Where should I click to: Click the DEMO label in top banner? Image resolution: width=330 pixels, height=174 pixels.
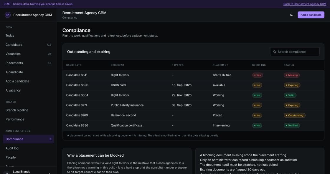tap(7, 4)
